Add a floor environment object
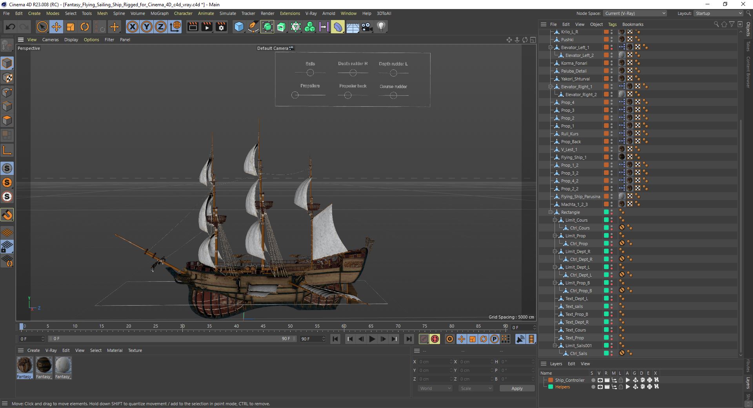The image size is (753, 408). (353, 27)
